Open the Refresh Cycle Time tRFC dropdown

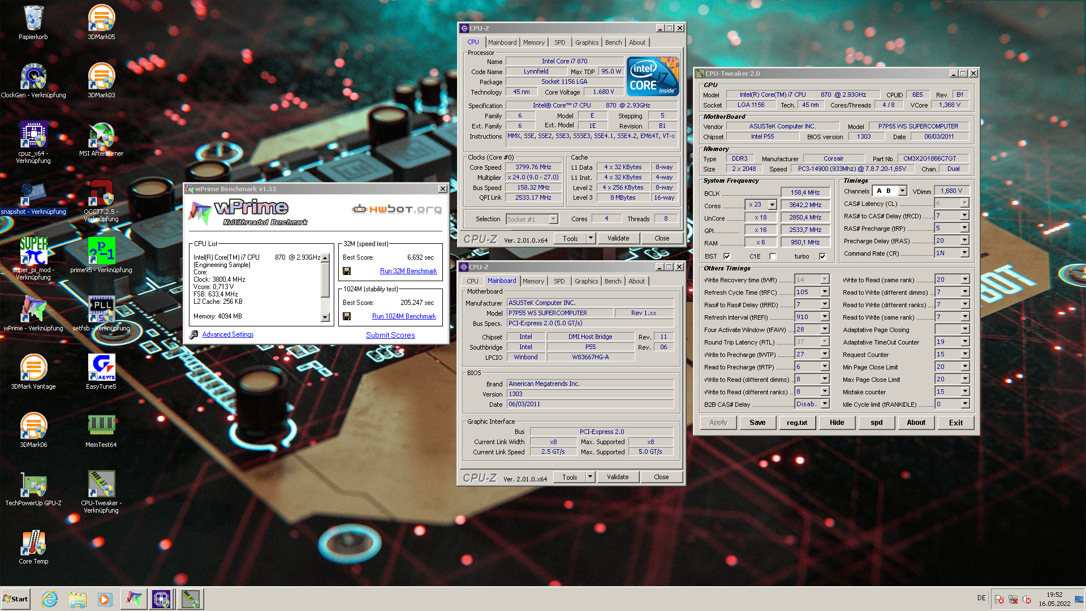[x=825, y=292]
